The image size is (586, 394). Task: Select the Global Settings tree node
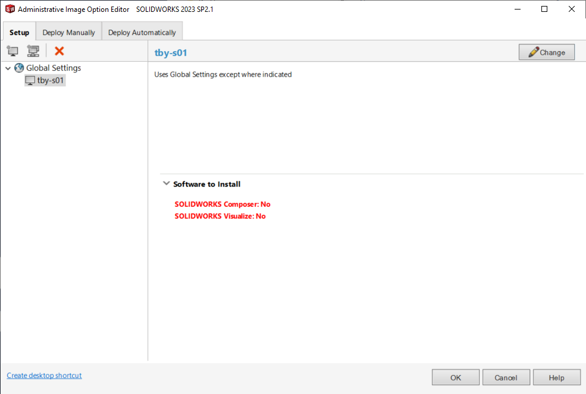pos(53,68)
